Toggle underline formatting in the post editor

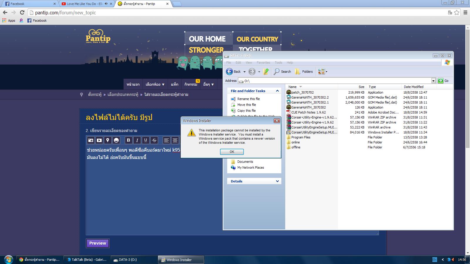coord(145,140)
